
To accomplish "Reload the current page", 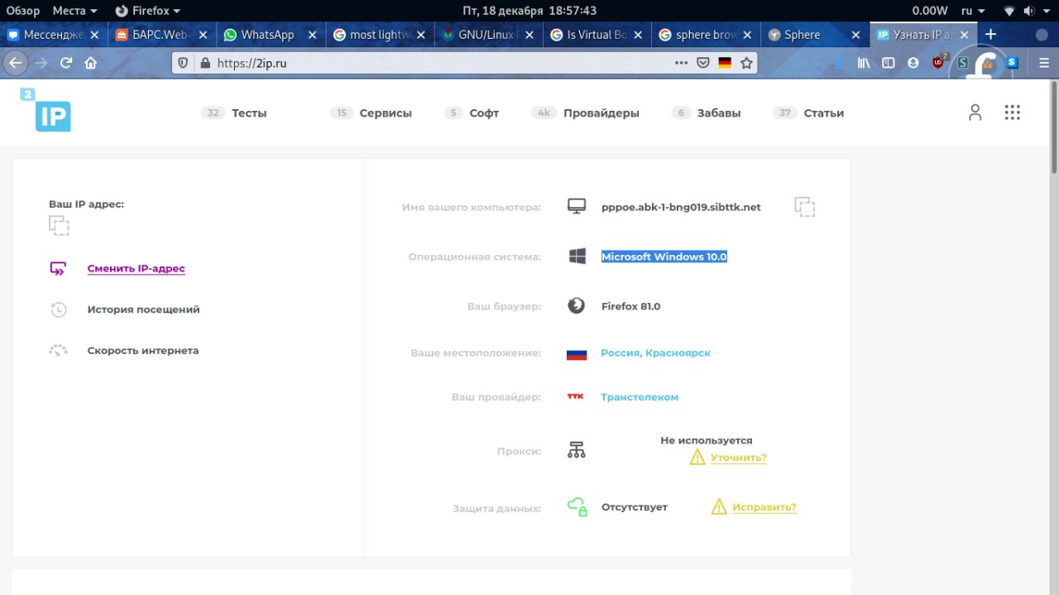I will tap(66, 63).
